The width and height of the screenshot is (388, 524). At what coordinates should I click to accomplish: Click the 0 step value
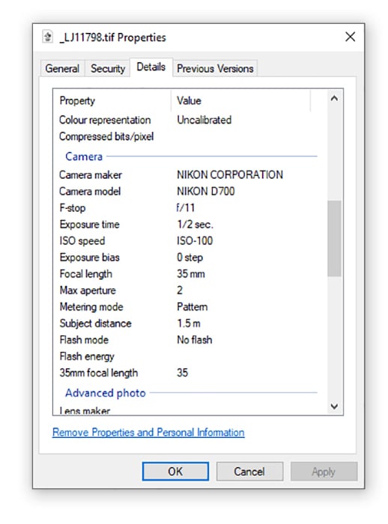click(x=190, y=258)
